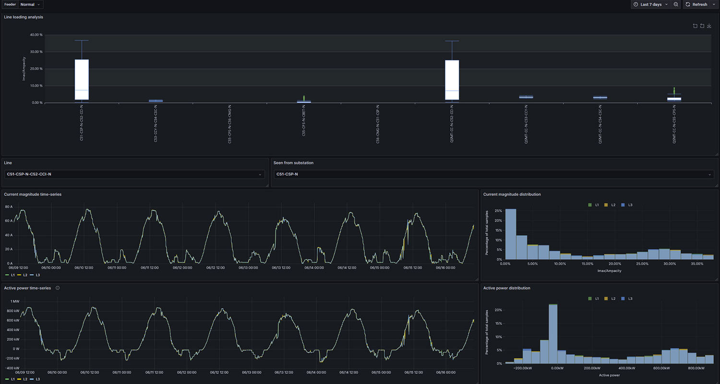Viewport: 720px width, 384px height.
Task: Click the zoom reset icon in Line loading chart
Action: click(x=702, y=26)
